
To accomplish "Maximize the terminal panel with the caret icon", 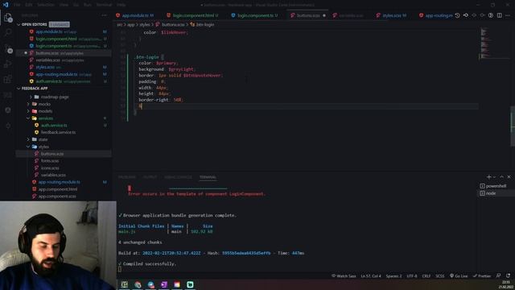I will pos(501,177).
